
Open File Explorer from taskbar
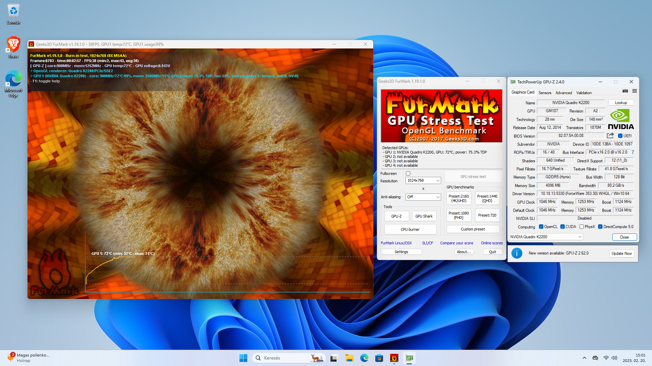349,358
